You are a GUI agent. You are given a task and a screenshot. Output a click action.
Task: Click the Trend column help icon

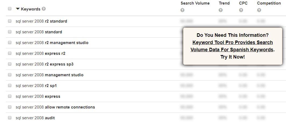coord(221,10)
